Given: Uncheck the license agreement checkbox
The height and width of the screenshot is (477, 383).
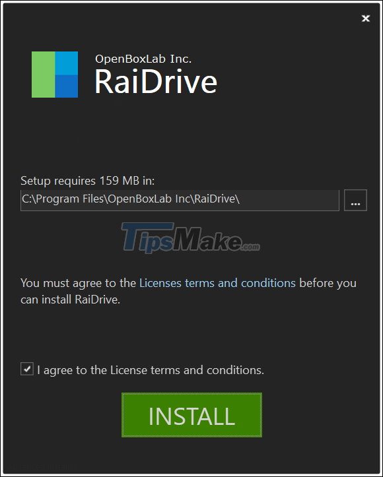Looking at the screenshot, I should tap(27, 369).
